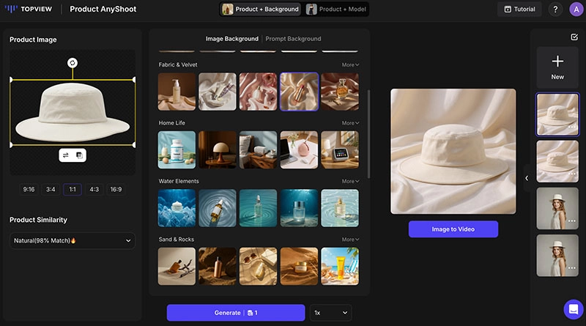Click the rotate handle above the hat
The image size is (586, 326).
[72, 63]
